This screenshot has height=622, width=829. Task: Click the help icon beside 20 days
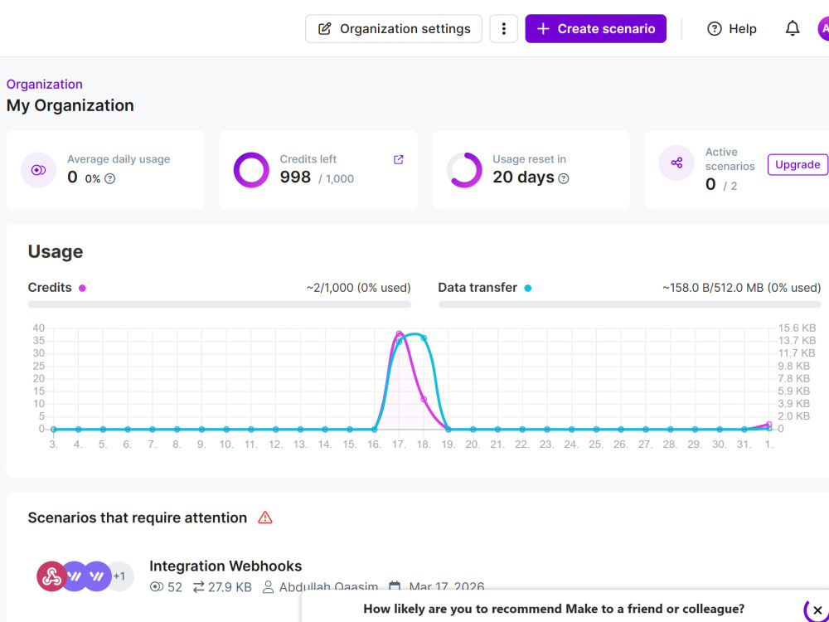564,179
